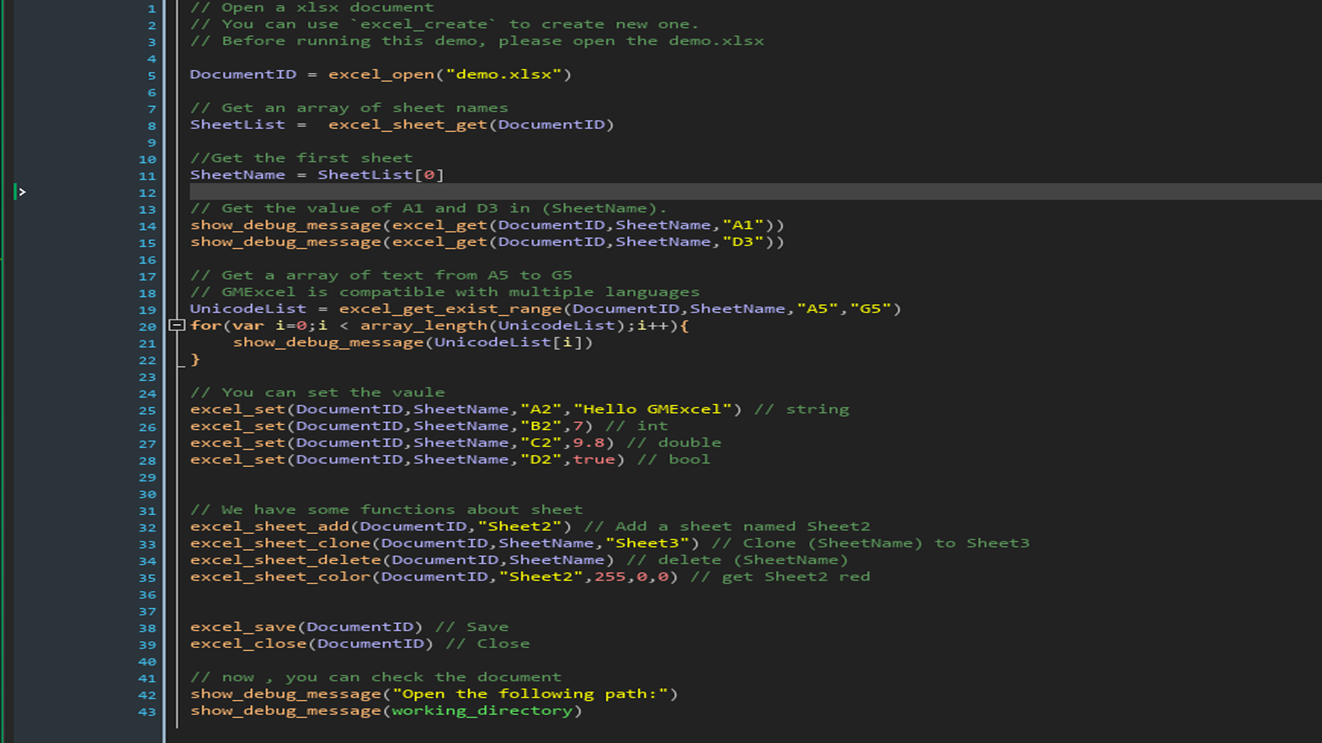Screen dimensions: 1322x743
Task: Click the current-line arrow in gutter
Action: [x=22, y=192]
